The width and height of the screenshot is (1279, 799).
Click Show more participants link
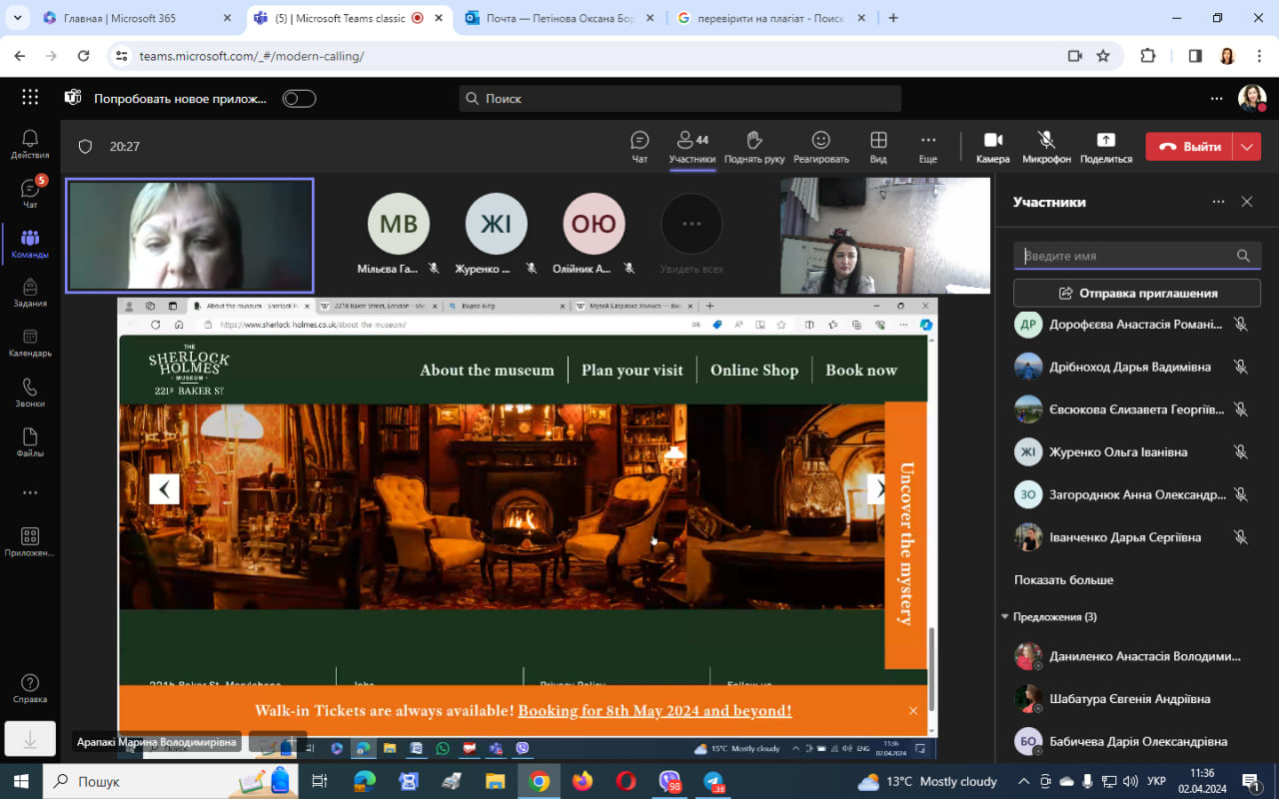click(x=1063, y=580)
